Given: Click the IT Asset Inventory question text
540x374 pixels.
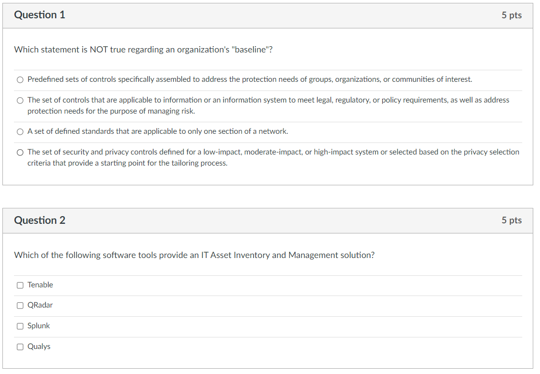Looking at the screenshot, I should pyautogui.click(x=194, y=255).
